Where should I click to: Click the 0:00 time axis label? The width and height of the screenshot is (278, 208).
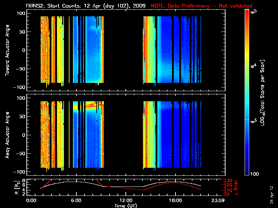31,200
